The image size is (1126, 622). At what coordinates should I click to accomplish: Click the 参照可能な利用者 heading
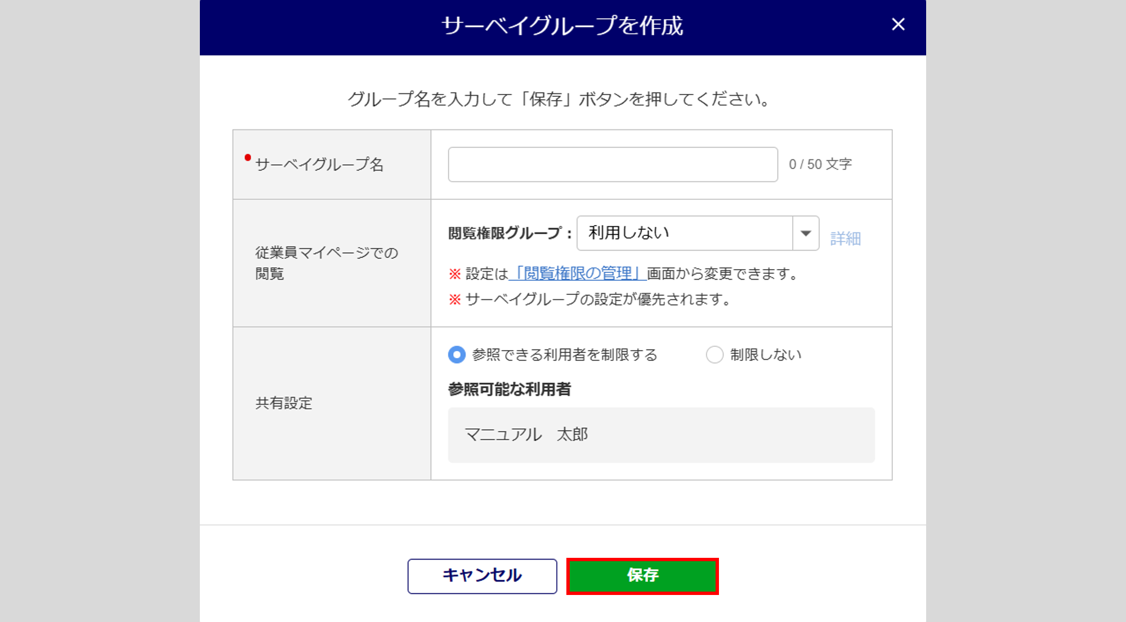tap(509, 390)
